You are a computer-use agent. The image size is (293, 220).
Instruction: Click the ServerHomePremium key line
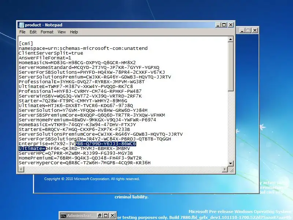pos(88,120)
